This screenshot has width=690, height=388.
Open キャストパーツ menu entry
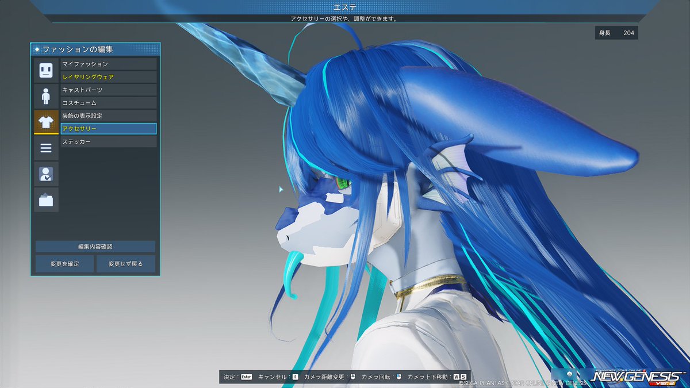(x=109, y=90)
